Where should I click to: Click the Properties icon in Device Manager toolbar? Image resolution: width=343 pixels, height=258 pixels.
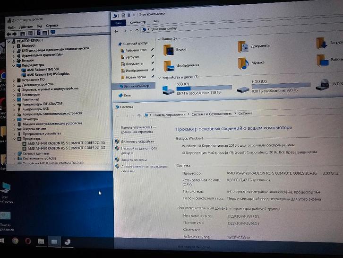[x=30, y=33]
